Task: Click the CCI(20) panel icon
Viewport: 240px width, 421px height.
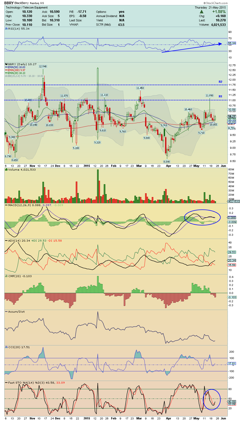Action: [6, 347]
